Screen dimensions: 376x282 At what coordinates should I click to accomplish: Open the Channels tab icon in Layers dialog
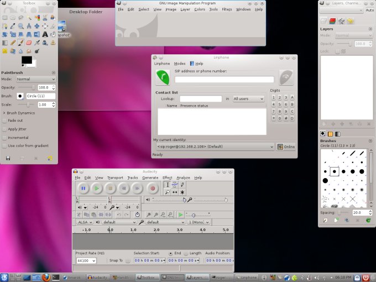(x=332, y=21)
